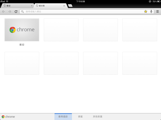Start voice search with the microphone icon
161x120 pixels.
(151, 11)
